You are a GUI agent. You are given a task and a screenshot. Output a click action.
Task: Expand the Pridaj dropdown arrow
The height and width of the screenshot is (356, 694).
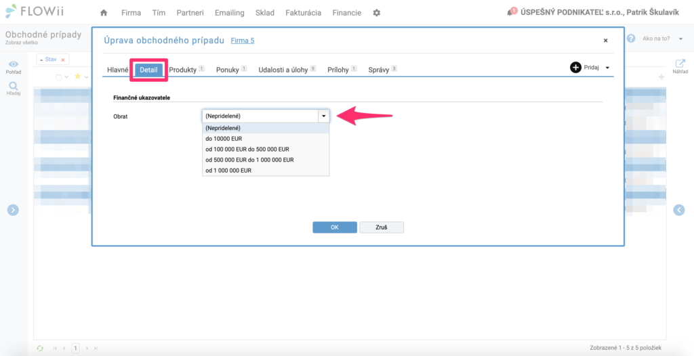[607, 68]
